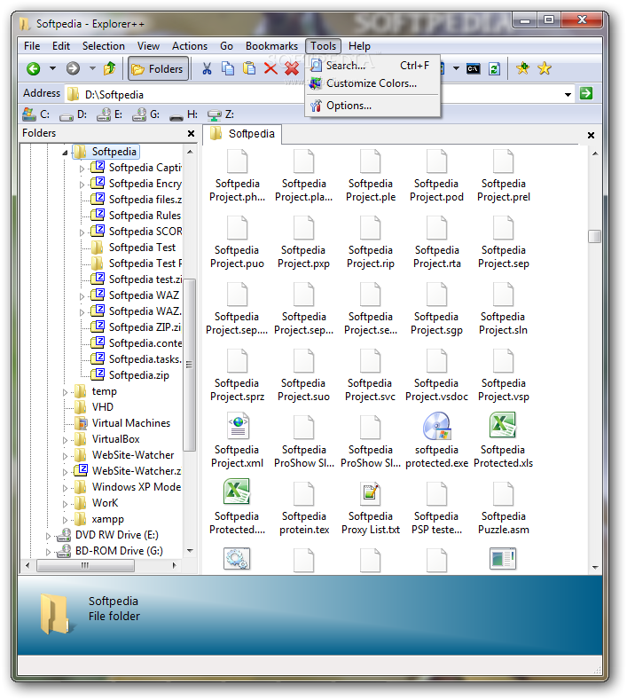Open the Bookmarks menu
Screen dimensions: 627x700
271,46
